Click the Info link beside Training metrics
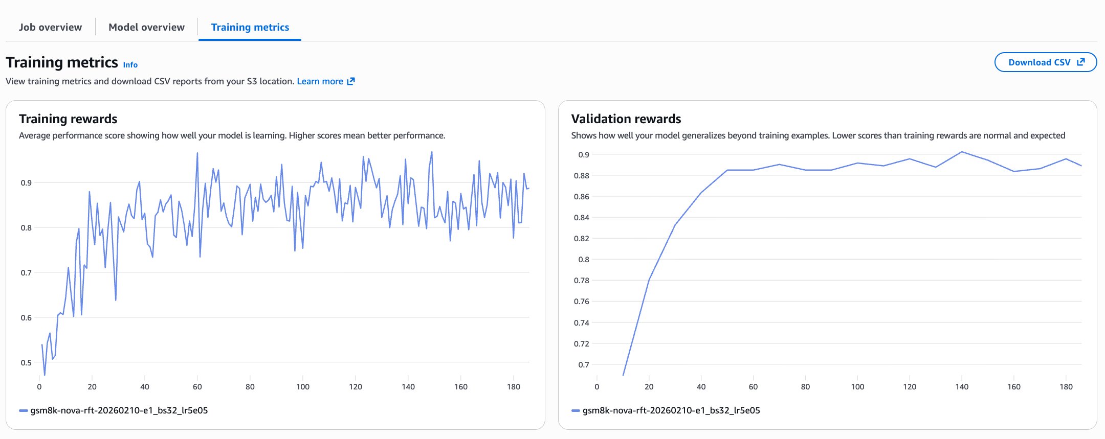Viewport: 1105px width, 439px height. [x=130, y=65]
